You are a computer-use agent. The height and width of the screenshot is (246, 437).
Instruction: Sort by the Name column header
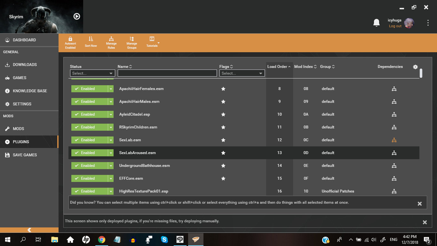[x=125, y=67]
